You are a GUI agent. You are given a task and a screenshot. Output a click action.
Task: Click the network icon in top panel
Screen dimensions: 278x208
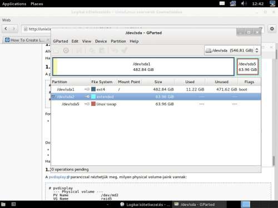coord(233,3)
